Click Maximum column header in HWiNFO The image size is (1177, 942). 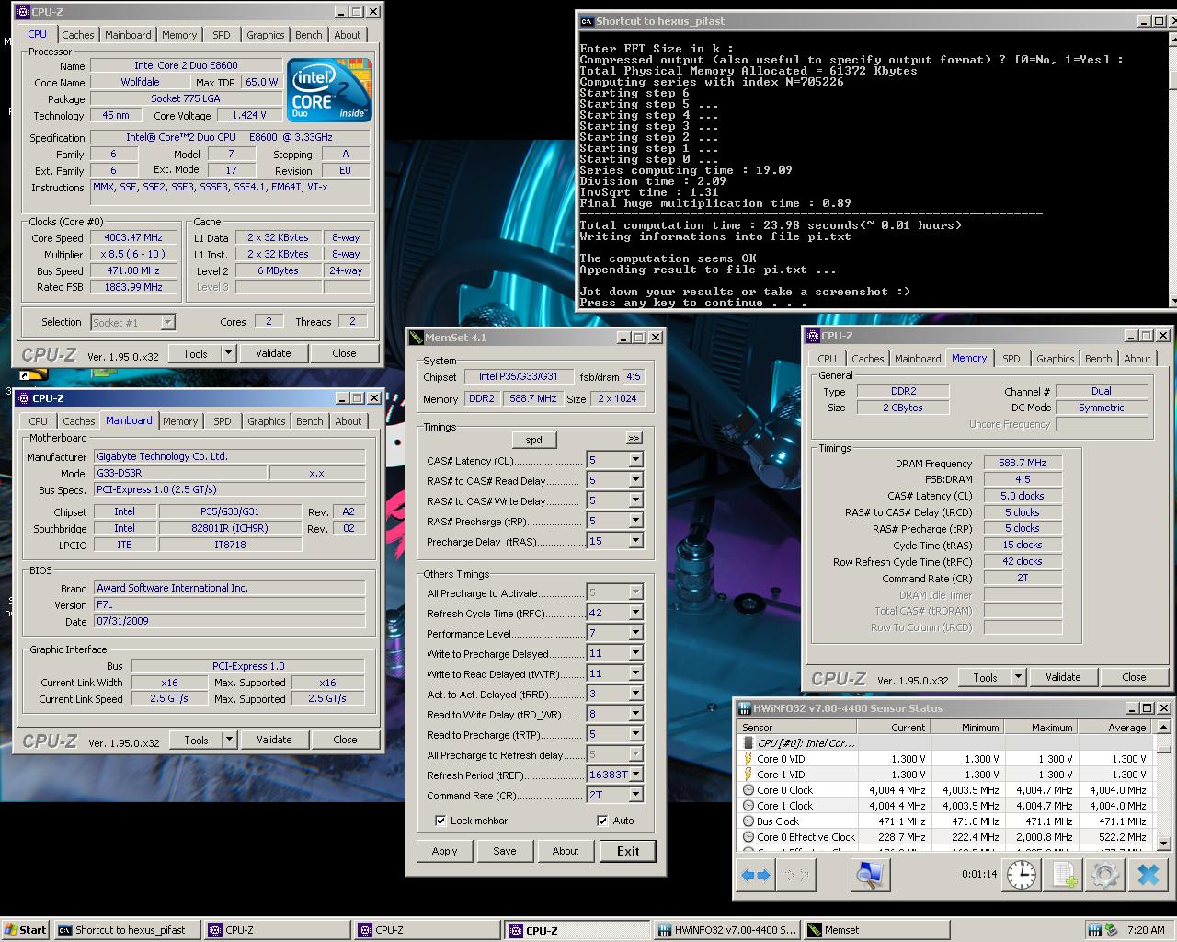tap(1040, 728)
